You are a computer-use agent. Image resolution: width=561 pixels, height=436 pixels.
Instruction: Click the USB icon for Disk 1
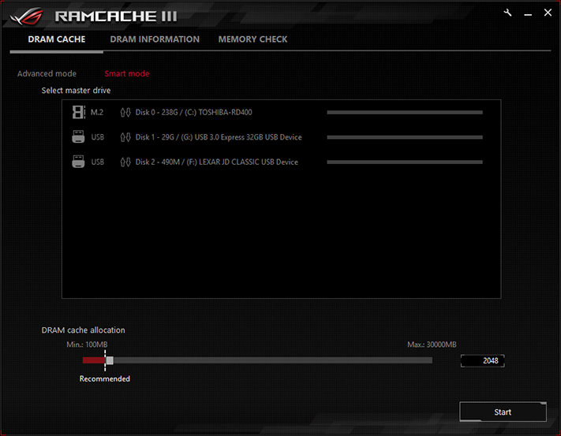pos(78,137)
